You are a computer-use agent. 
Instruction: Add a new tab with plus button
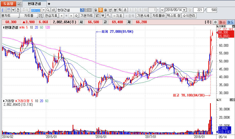click(x=49, y=4)
